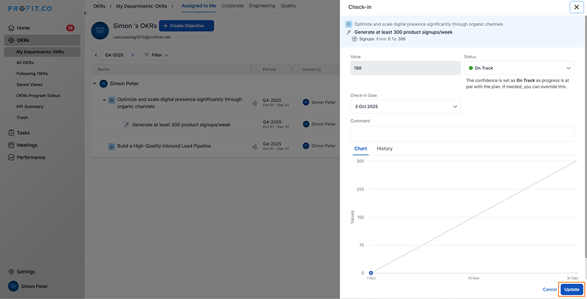Open Home in sidebar
The image size is (587, 299).
(23, 27)
